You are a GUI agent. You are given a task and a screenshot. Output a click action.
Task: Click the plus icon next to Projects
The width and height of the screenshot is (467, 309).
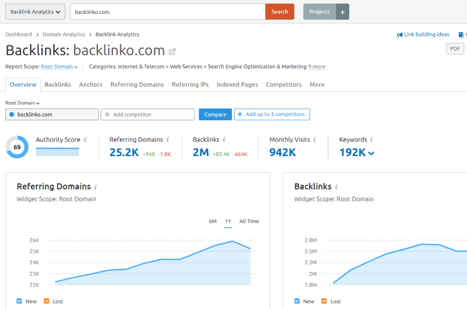pyautogui.click(x=343, y=12)
